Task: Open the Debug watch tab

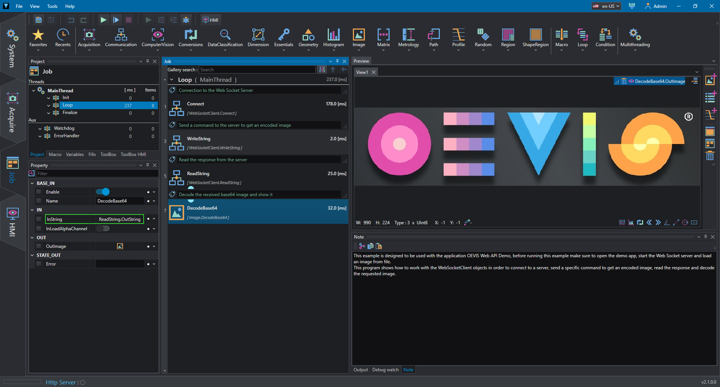Action: point(385,370)
